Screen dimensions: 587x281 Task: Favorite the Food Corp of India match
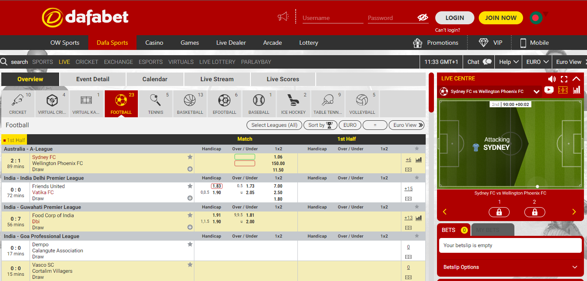tap(190, 215)
